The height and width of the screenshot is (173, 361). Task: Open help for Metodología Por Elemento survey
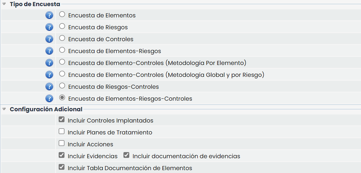pyautogui.click(x=49, y=63)
